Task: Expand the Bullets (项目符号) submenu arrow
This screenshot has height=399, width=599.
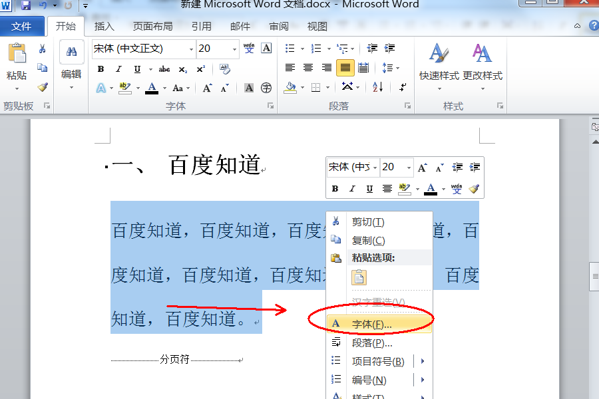Action: (423, 361)
